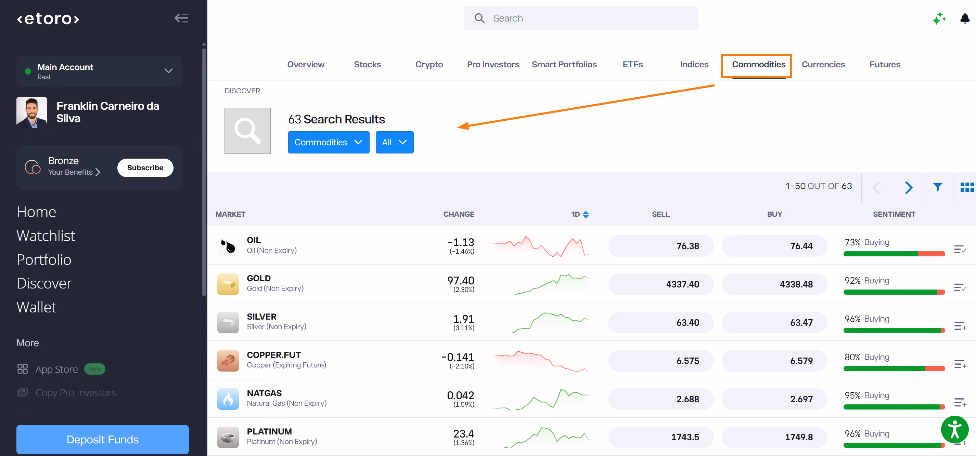Image resolution: width=976 pixels, height=456 pixels.
Task: Open App Store grid icon
Action: pos(23,369)
